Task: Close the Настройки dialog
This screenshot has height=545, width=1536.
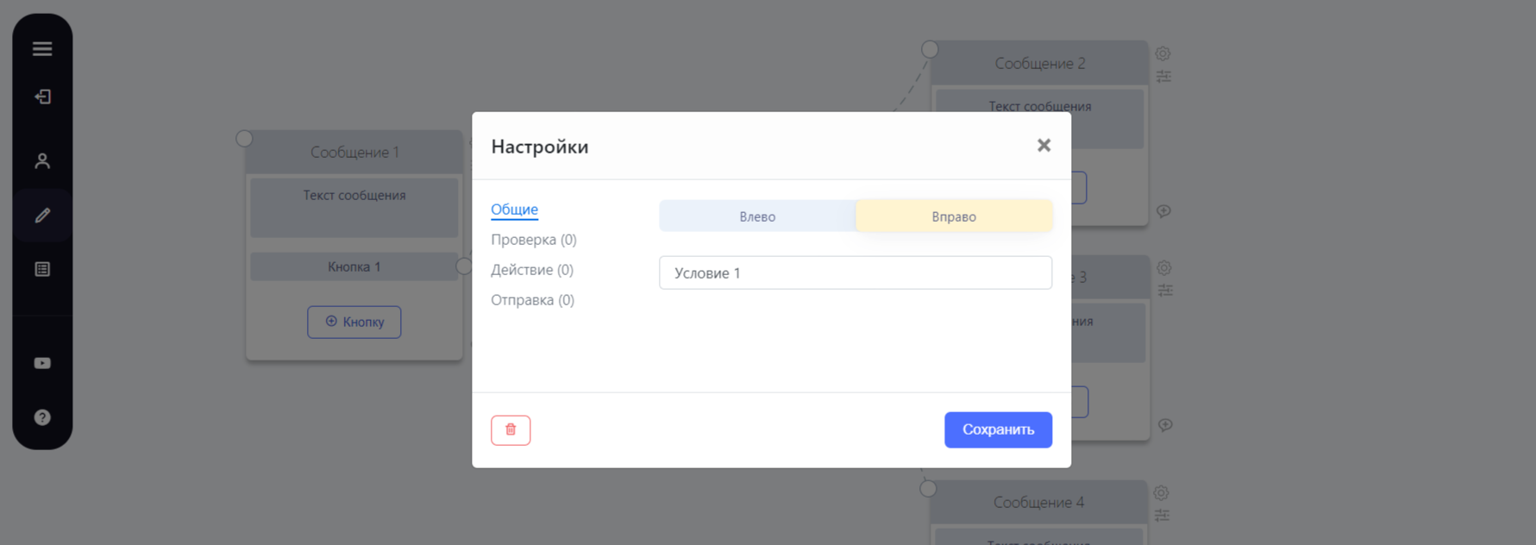Action: (x=1044, y=146)
